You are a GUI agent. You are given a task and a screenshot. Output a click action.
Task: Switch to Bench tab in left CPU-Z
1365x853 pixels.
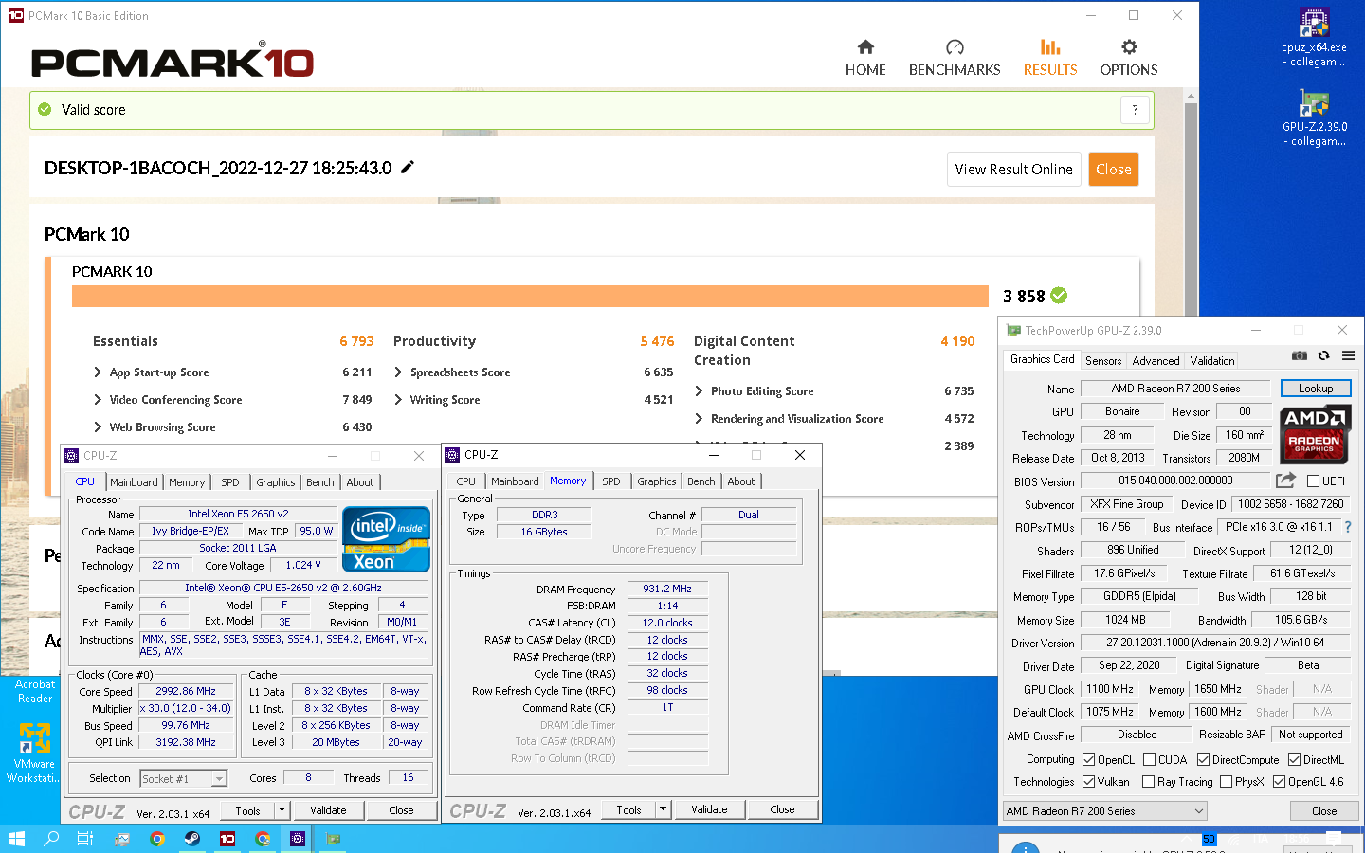point(320,481)
